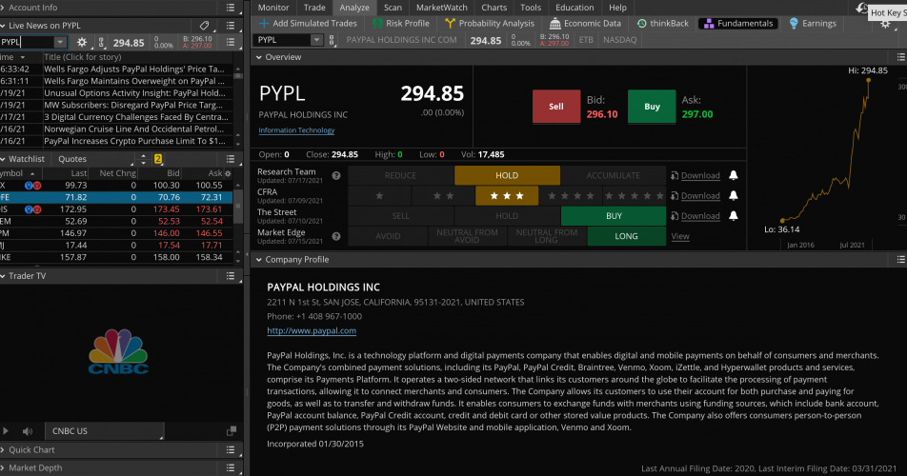Expand the Account Info panel
This screenshot has width=907, height=476.
[x=3, y=8]
